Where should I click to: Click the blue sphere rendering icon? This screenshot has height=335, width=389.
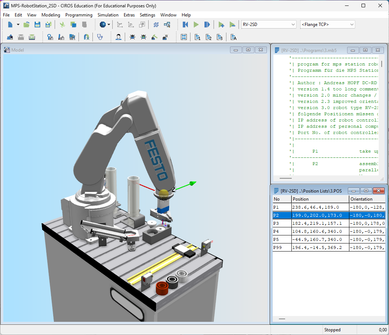tap(102, 25)
